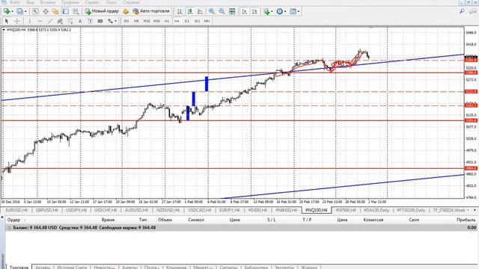Switch to the EURUSD,H4 chart tab
Screen dimensions: 479x269
coord(16,210)
